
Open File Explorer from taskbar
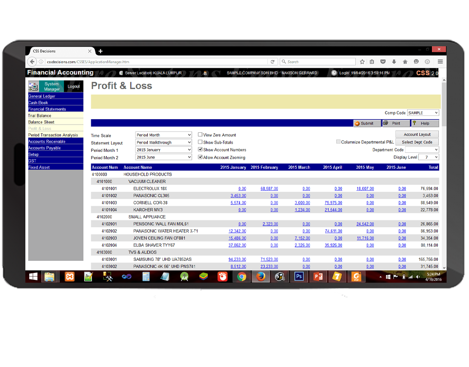[49, 277]
